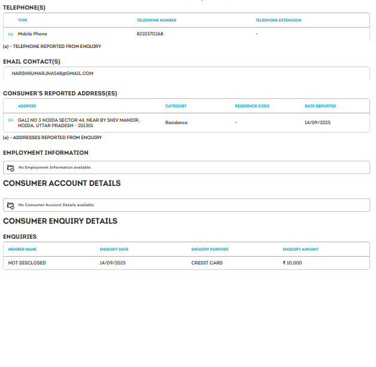This screenshot has width=376, height=367.
Task: Click the EMPLOYMENT INFORMATION heading
Action: pos(46,153)
